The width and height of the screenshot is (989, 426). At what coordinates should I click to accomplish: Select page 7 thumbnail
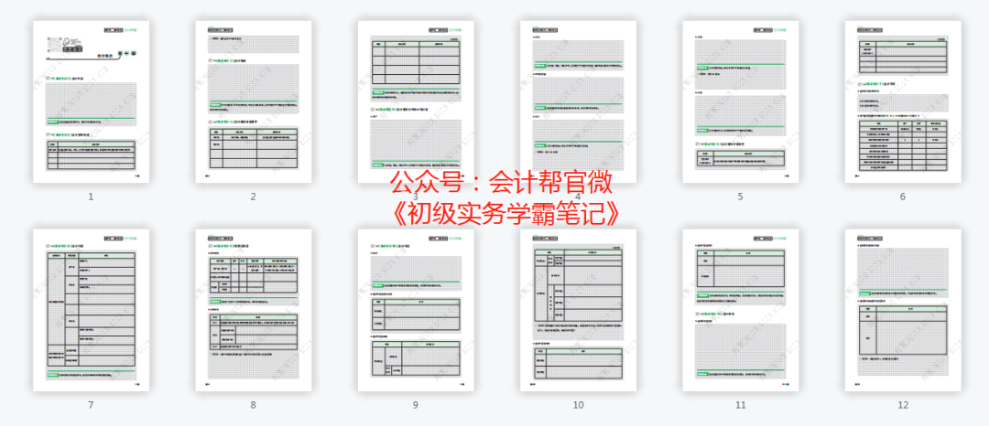coord(91,310)
